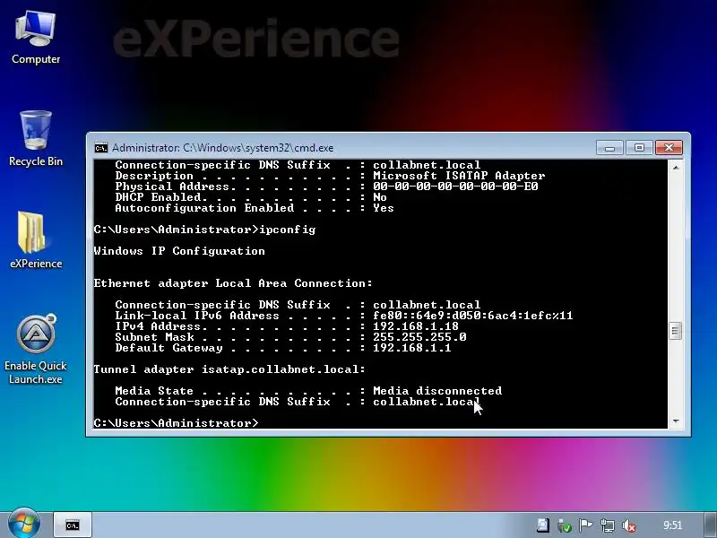Click the 'Autoconfiguration Enabled' line

pyautogui.click(x=255, y=208)
